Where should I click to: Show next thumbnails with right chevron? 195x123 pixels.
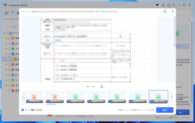pyautogui.click(x=172, y=97)
